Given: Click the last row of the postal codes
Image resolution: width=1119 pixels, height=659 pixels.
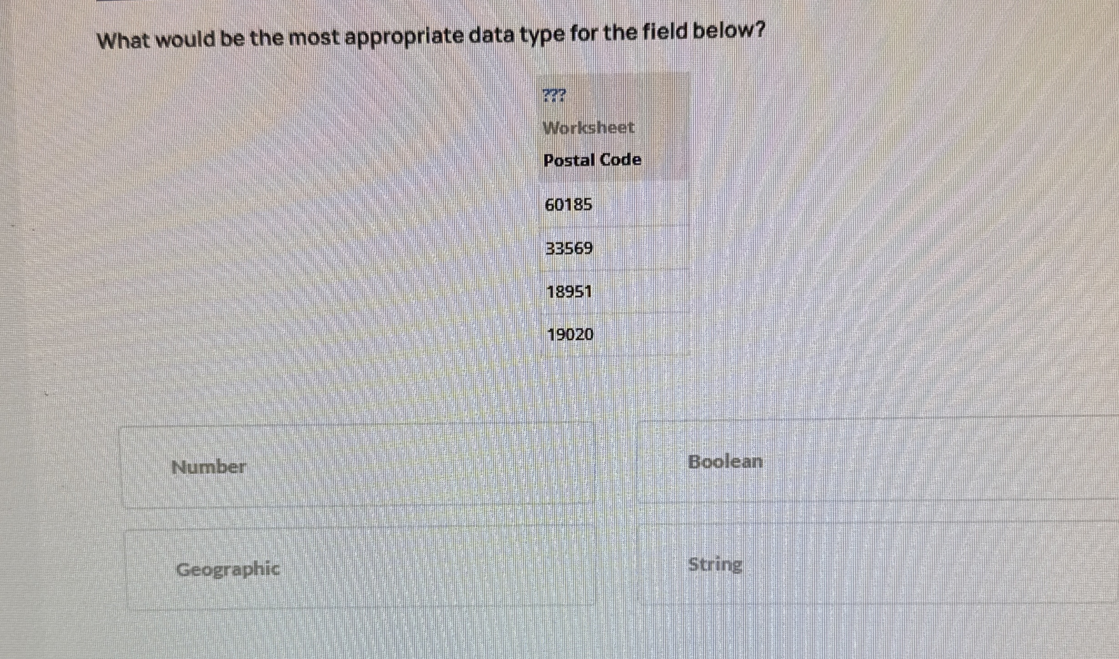Looking at the screenshot, I should pos(569,334).
